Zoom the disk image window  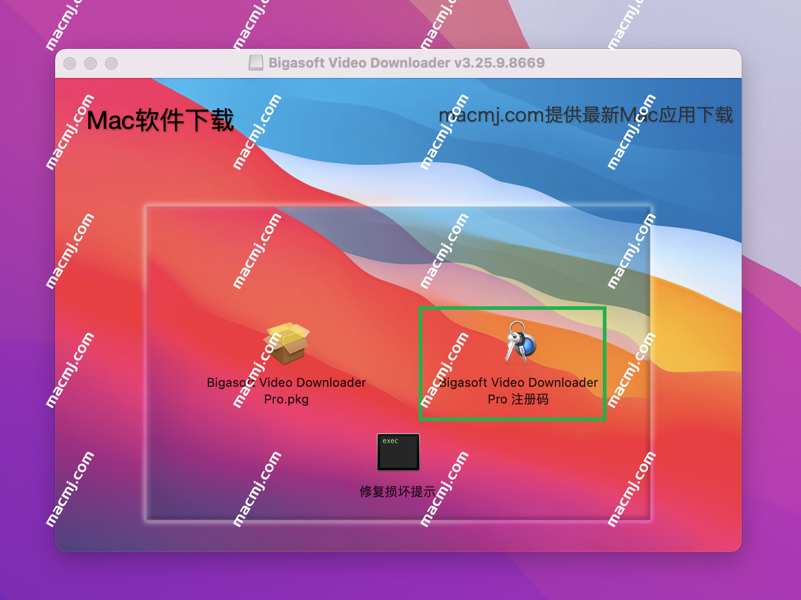[111, 63]
